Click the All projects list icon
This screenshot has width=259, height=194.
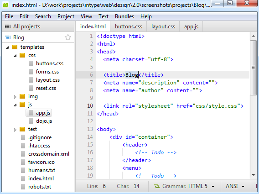(8, 26)
